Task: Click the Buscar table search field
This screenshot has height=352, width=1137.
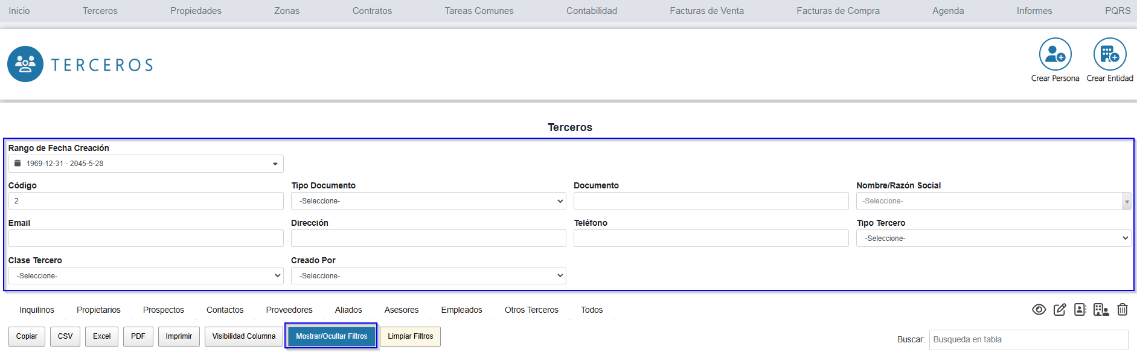Action: pos(1028,339)
